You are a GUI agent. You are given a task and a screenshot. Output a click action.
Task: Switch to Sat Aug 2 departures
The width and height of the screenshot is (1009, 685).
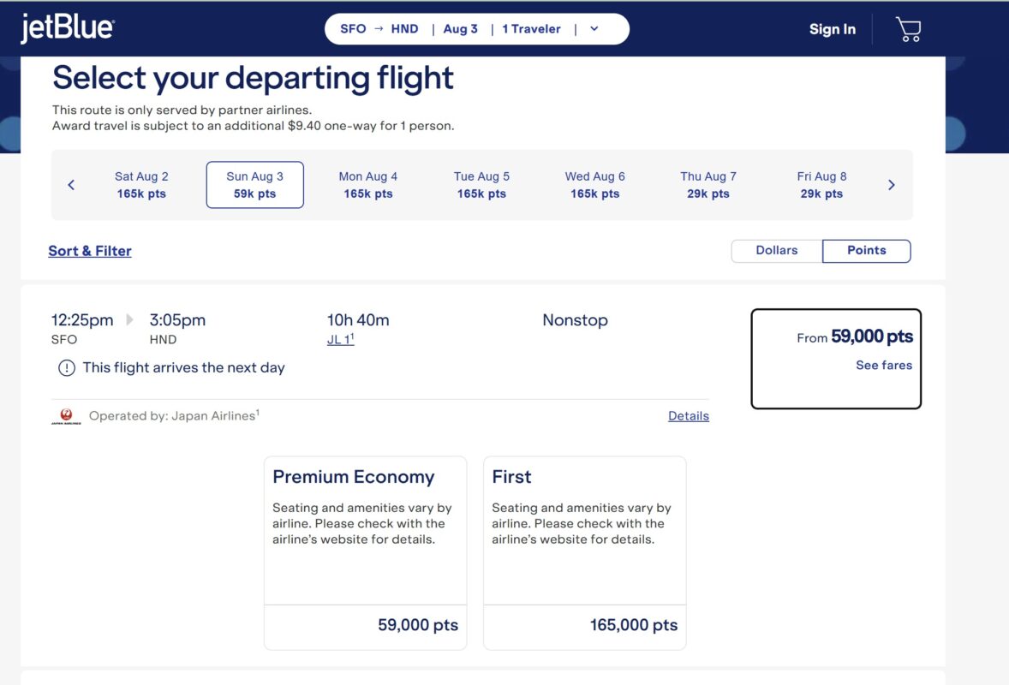click(x=140, y=184)
